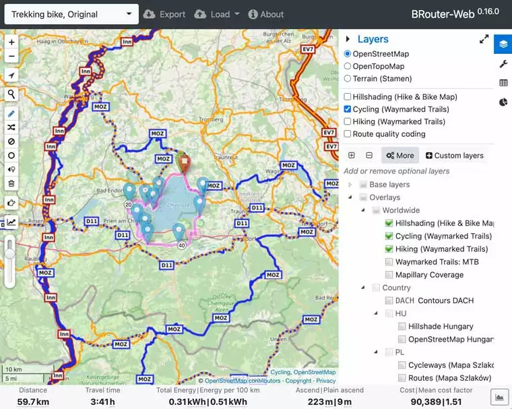The height and width of the screenshot is (409, 512).
Task: Enable Hiking (Waymarked Trails) overlay checkbox
Action: [348, 121]
